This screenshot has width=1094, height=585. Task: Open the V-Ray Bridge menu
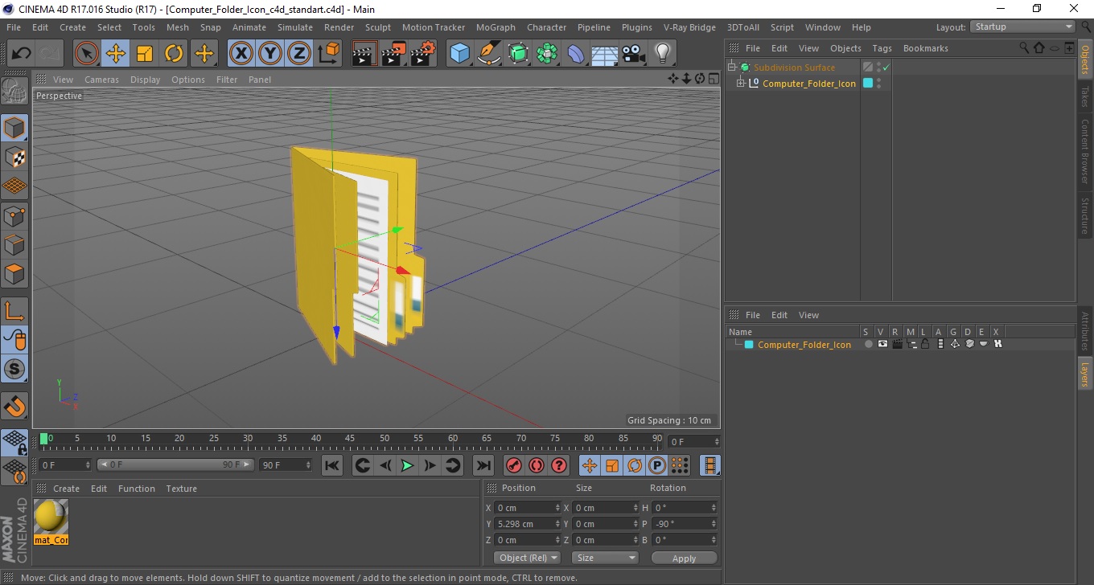[x=689, y=27]
